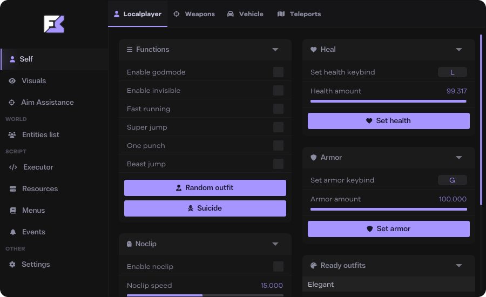Click the gear icon next to Settings
The width and height of the screenshot is (486, 297).
[x=12, y=265]
